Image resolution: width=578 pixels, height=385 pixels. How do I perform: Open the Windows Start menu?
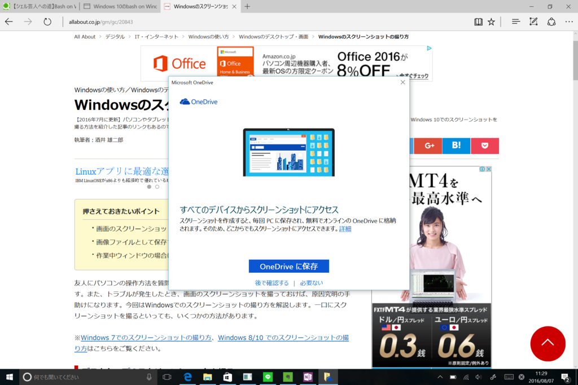9,377
